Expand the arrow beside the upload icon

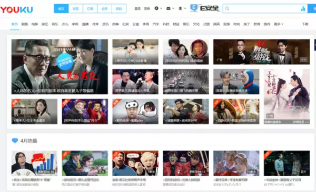(185, 8)
